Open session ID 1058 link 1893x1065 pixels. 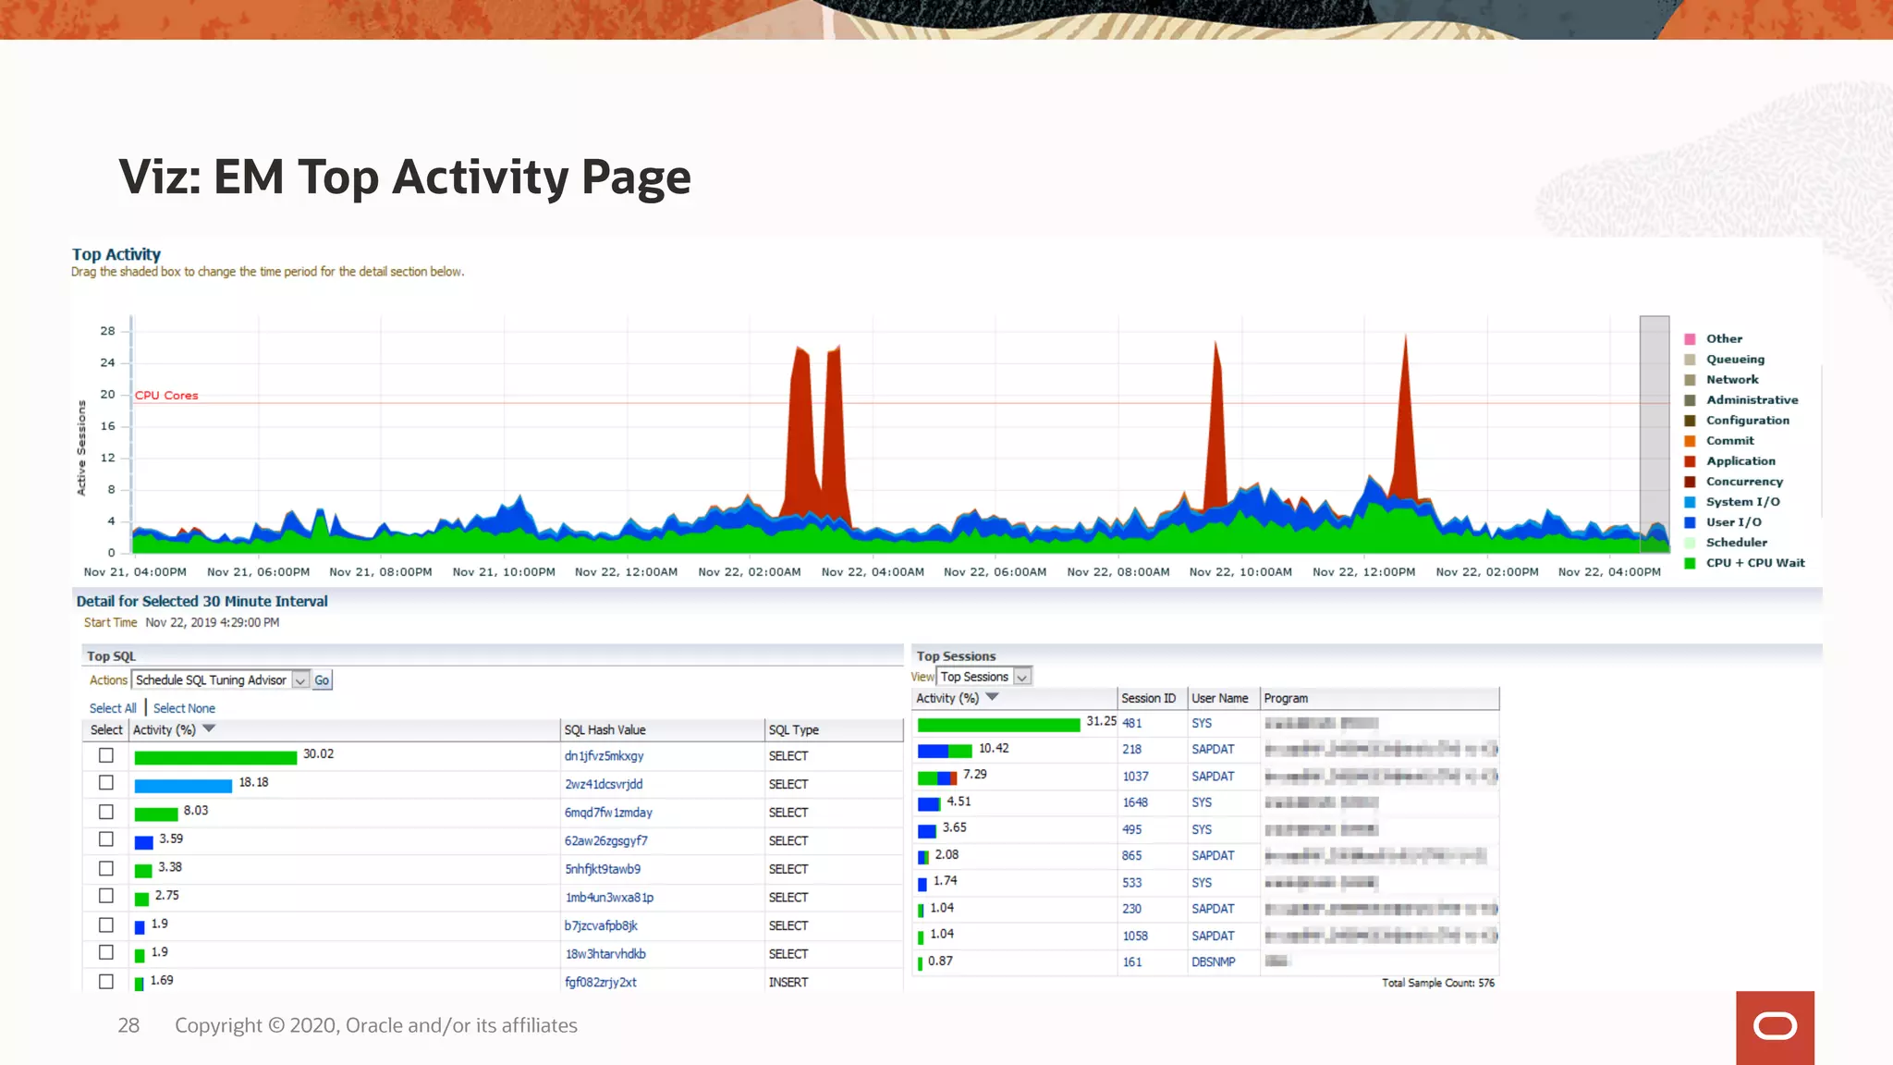click(1135, 936)
